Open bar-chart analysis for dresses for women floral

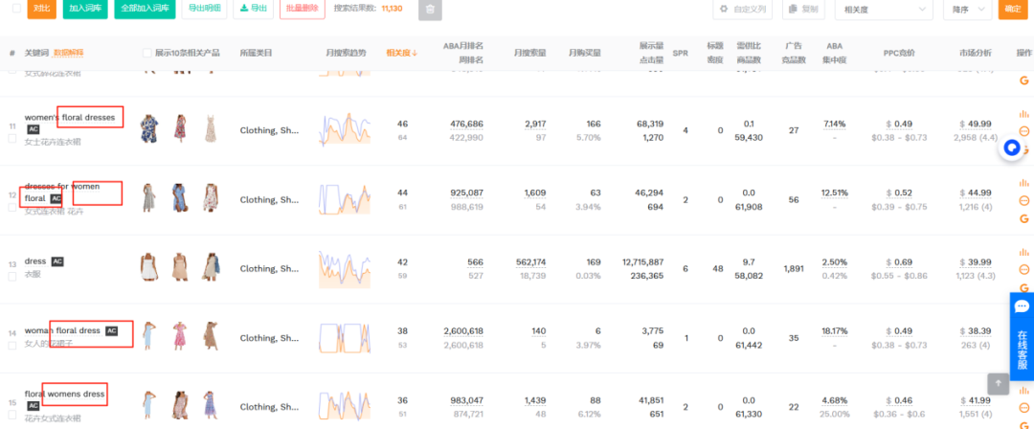click(1024, 183)
